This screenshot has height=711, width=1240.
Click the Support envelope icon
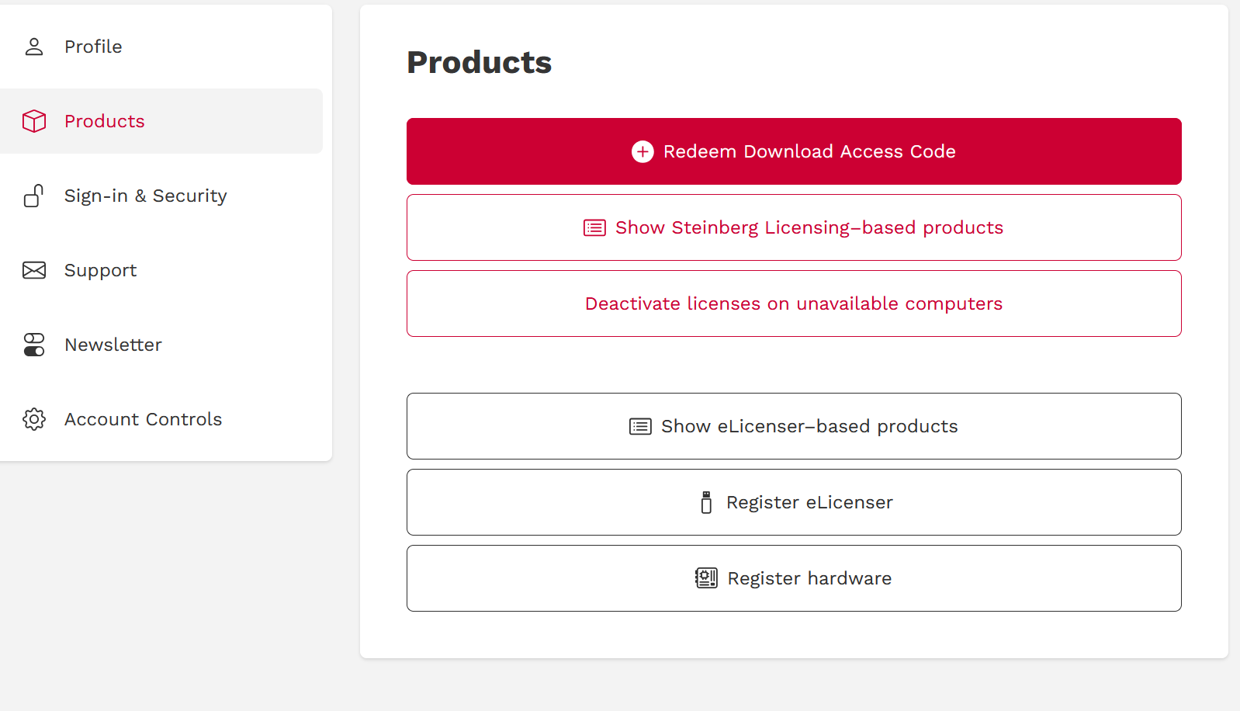coord(34,270)
